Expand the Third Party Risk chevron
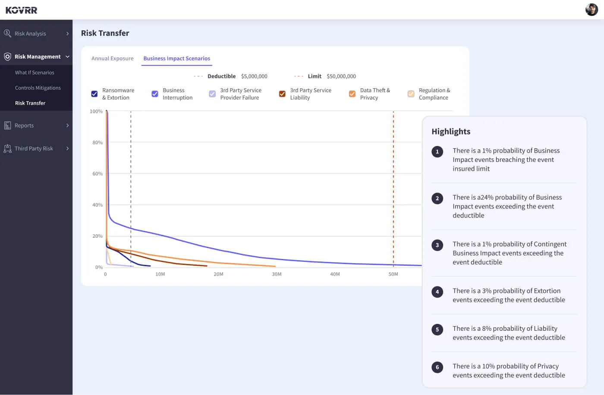 point(68,148)
